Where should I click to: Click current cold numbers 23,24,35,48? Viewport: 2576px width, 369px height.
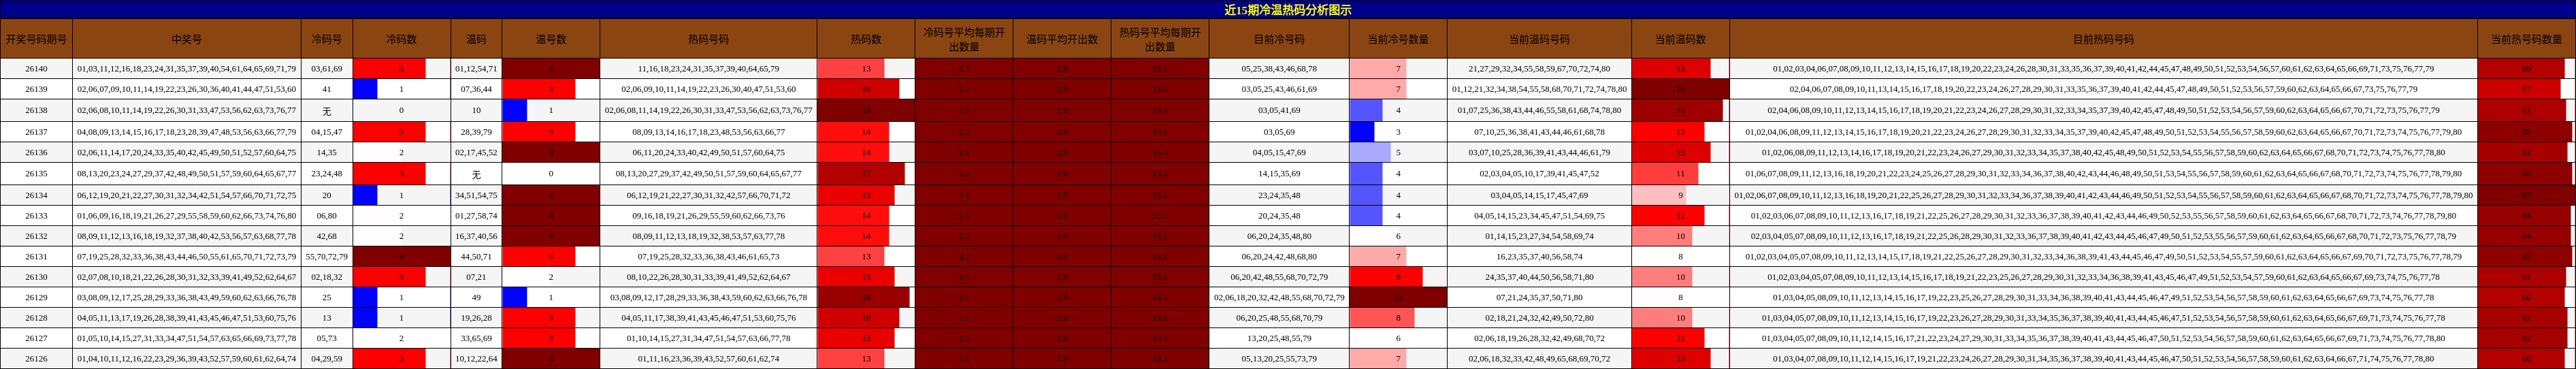[1279, 195]
